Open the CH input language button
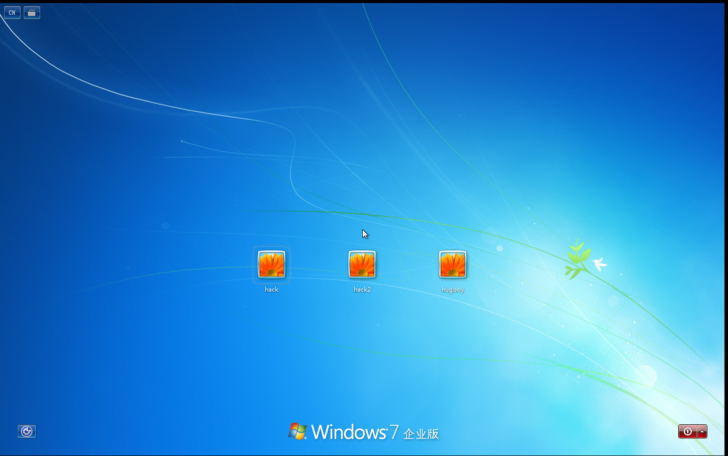728x456 pixels. coord(12,13)
